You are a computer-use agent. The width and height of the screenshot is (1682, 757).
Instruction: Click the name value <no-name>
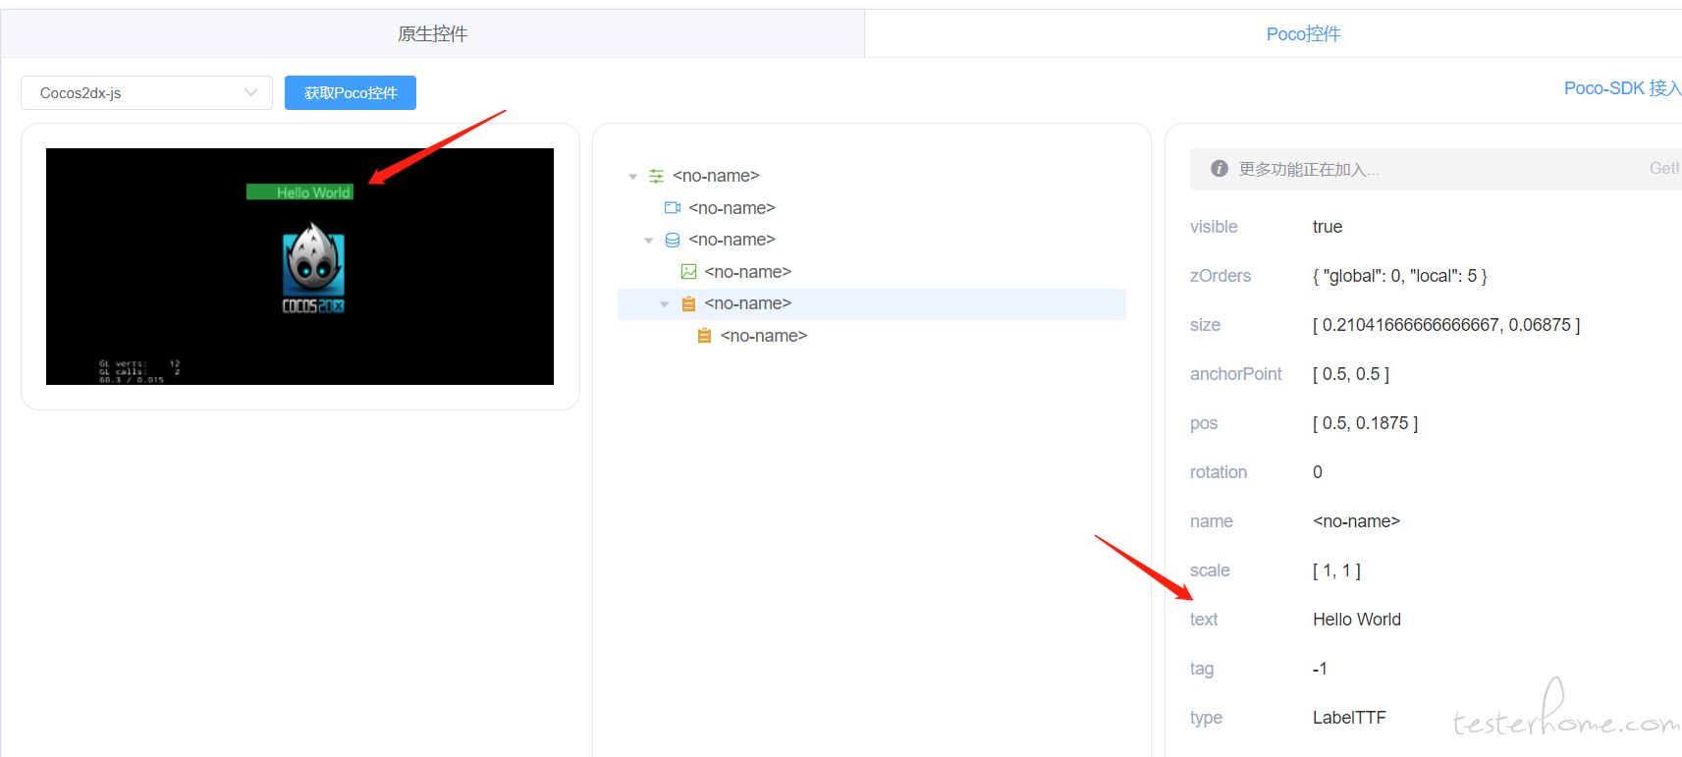tap(1356, 521)
